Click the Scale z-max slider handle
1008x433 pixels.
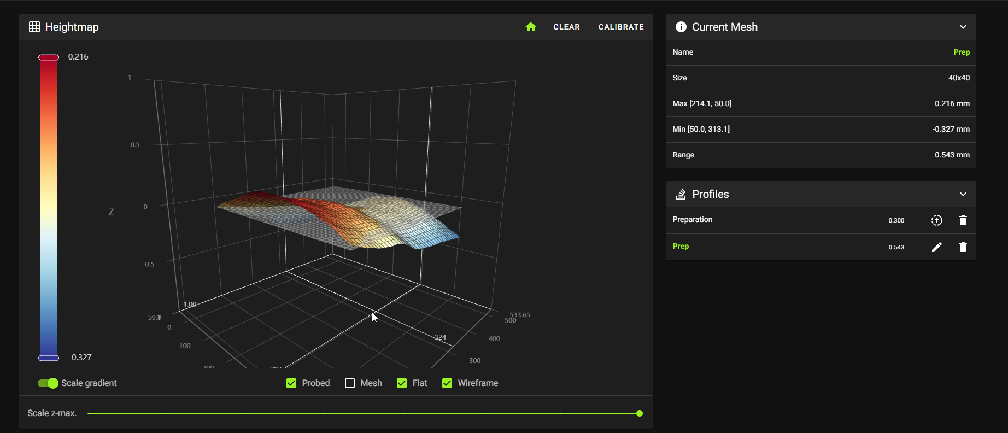639,413
